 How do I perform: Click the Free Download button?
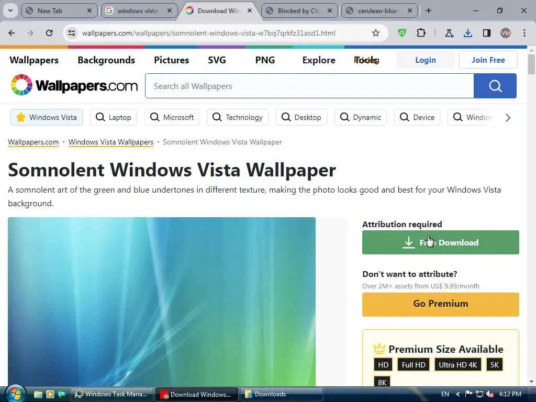(441, 242)
